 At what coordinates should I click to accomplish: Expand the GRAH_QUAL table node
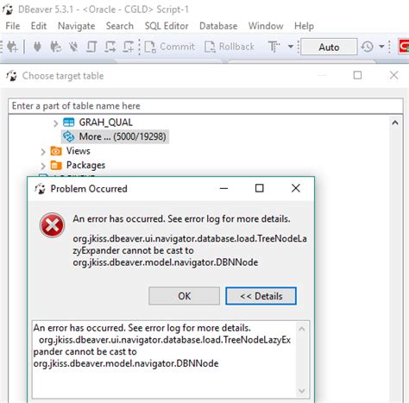[55, 123]
